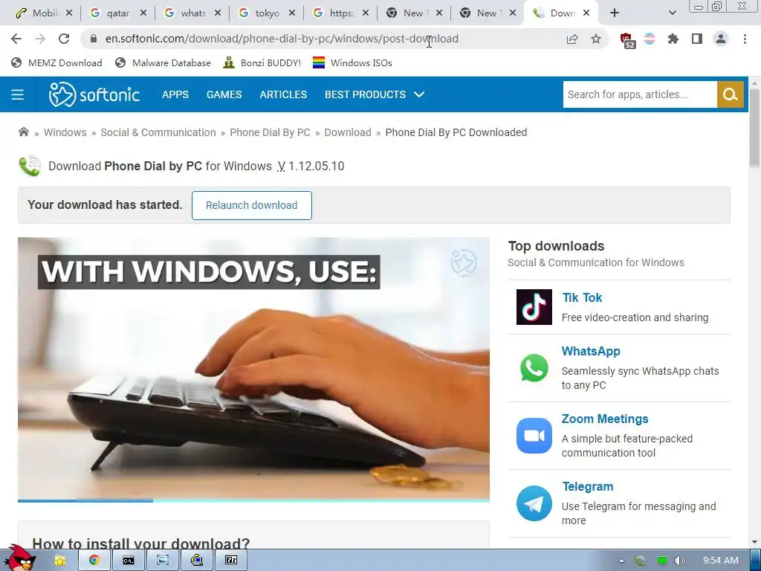Open the Articles menu

(283, 94)
